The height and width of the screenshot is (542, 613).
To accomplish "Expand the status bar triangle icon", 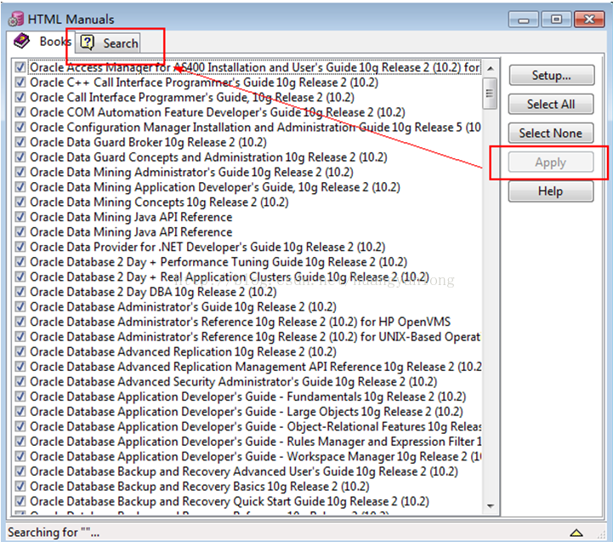I will 576,533.
